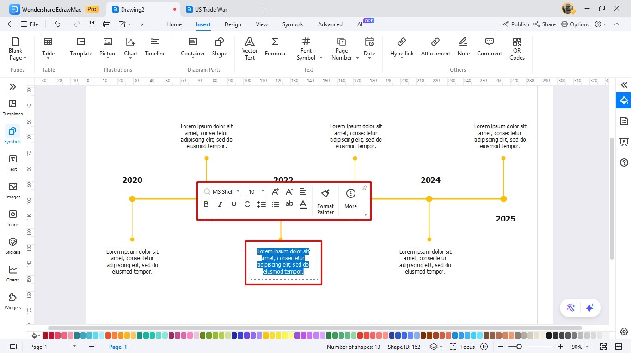Collapse the ribbon with the chevron
The height and width of the screenshot is (353, 631).
tap(616, 24)
